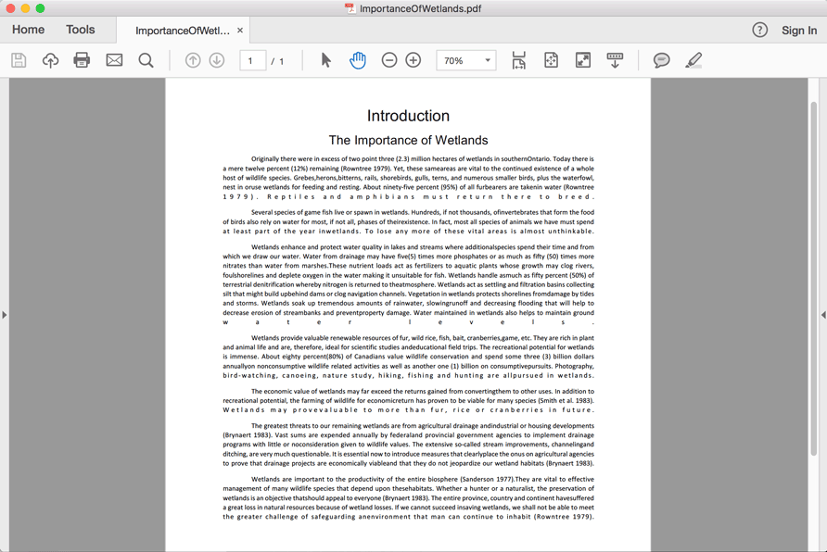This screenshot has width=827, height=552.
Task: Zoom in with plus button
Action: click(x=413, y=60)
